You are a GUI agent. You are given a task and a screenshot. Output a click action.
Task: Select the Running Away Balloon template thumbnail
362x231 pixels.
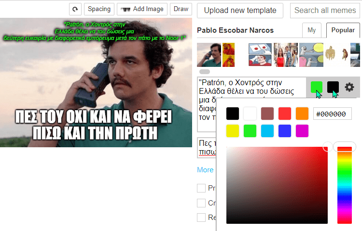[x=311, y=55]
